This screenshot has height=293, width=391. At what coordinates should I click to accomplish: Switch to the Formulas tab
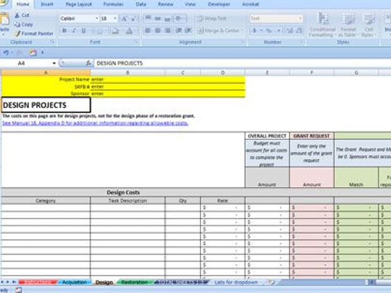click(113, 4)
